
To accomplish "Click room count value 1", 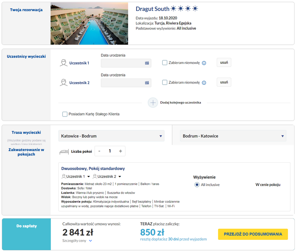I will click(x=110, y=151).
